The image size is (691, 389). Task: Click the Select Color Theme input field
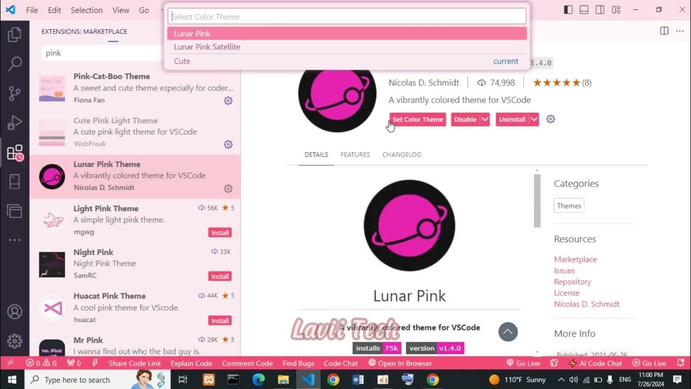pos(347,16)
